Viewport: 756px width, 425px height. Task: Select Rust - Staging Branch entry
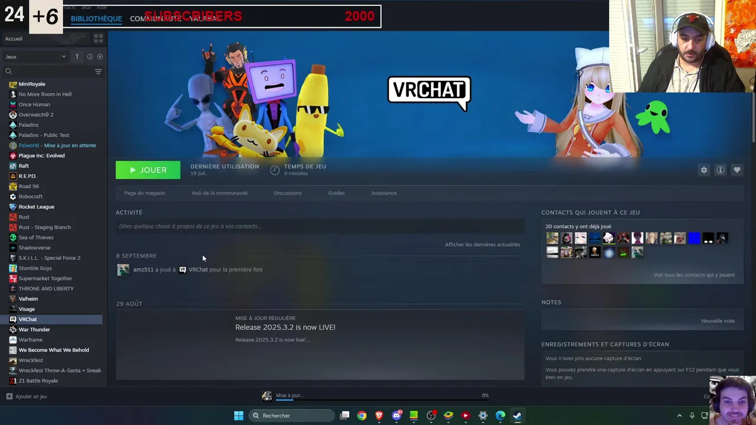click(x=44, y=227)
